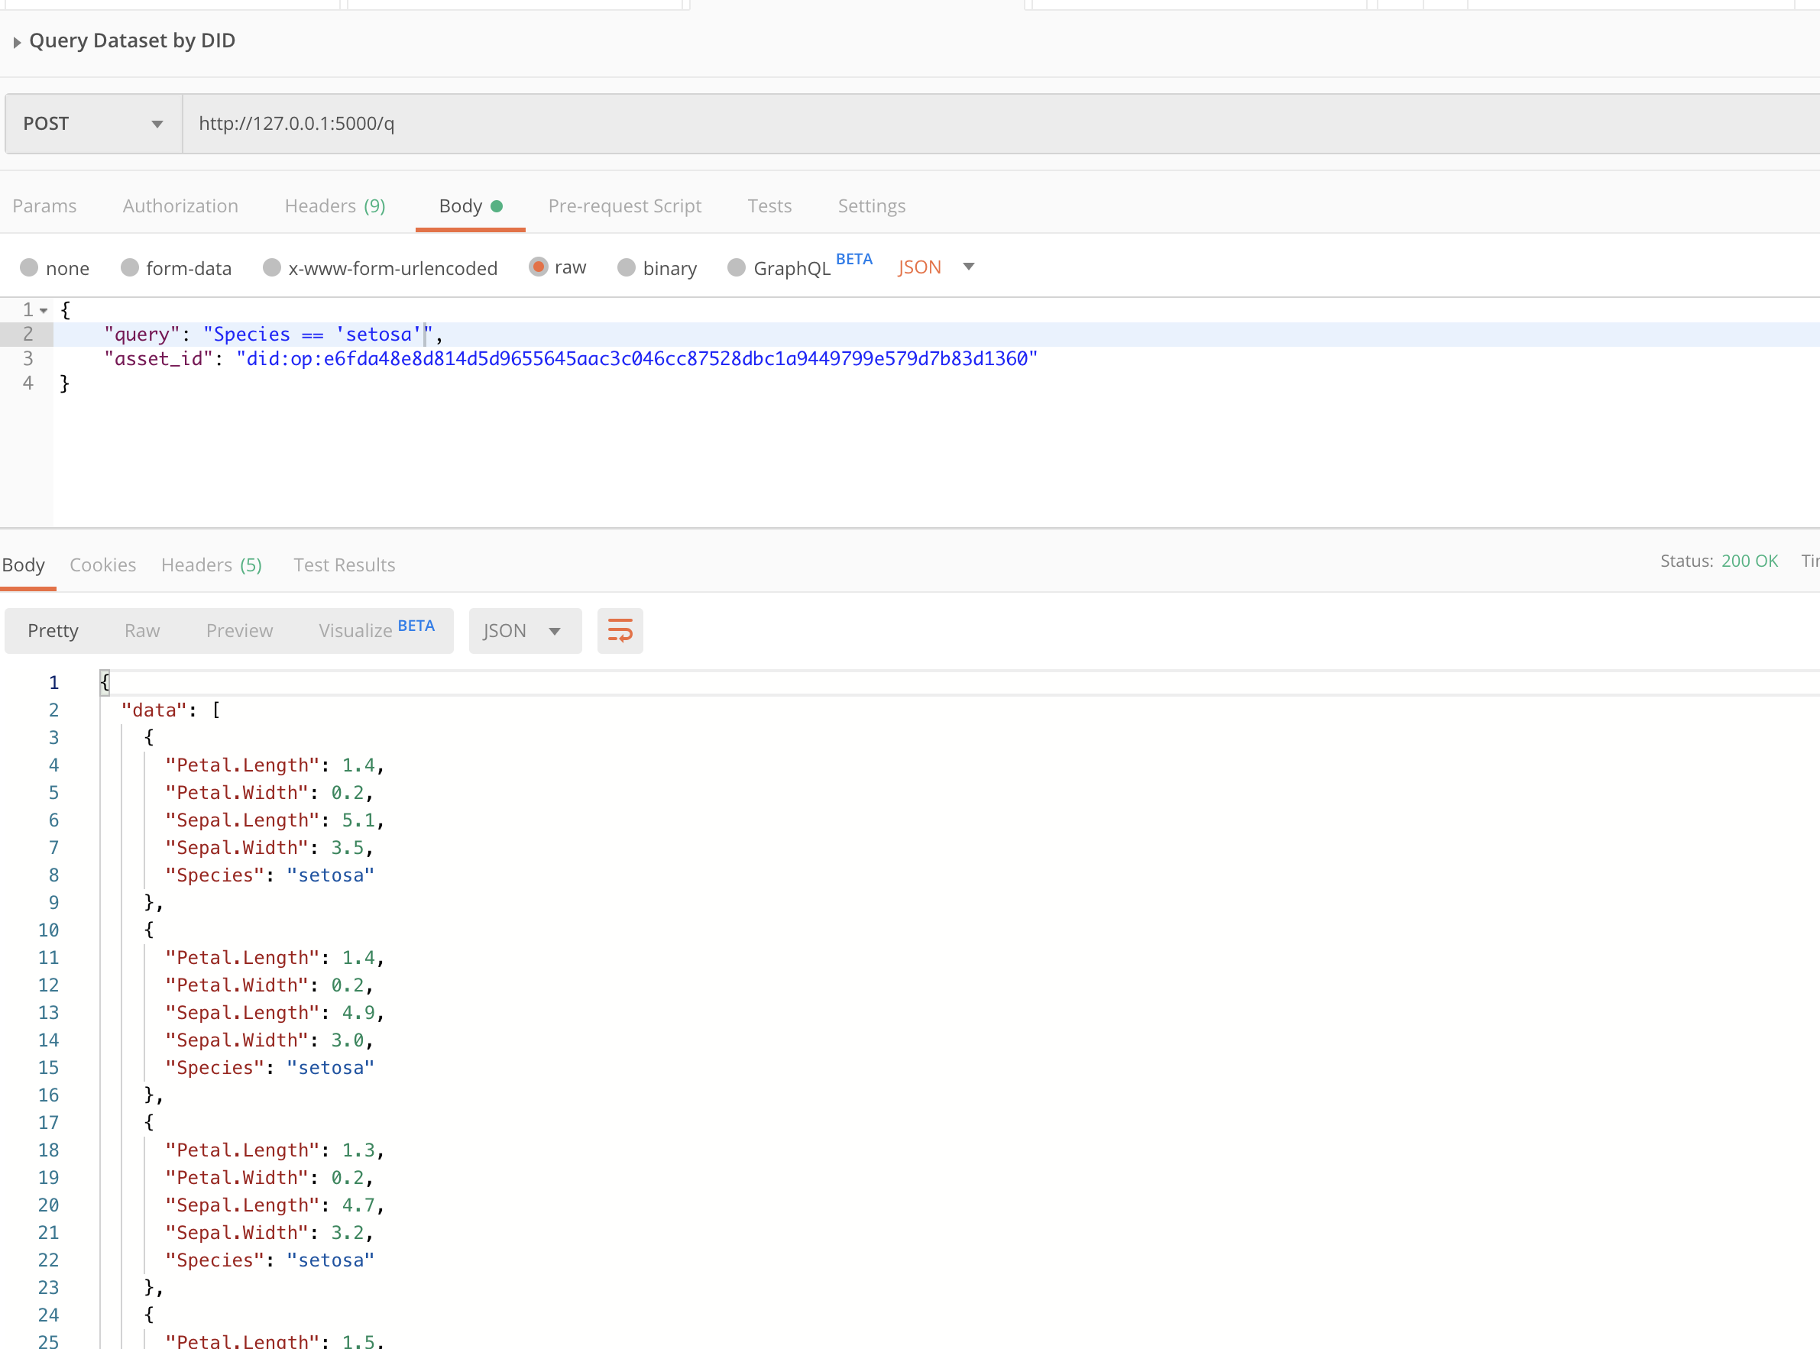The width and height of the screenshot is (1820, 1349).
Task: Select the none body radio button
Action: point(29,268)
